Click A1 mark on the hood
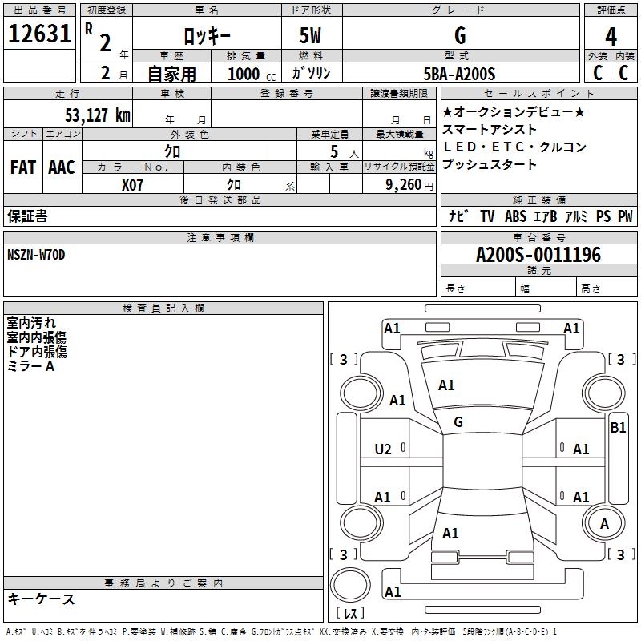This screenshot has height=641, width=641. coord(446,385)
